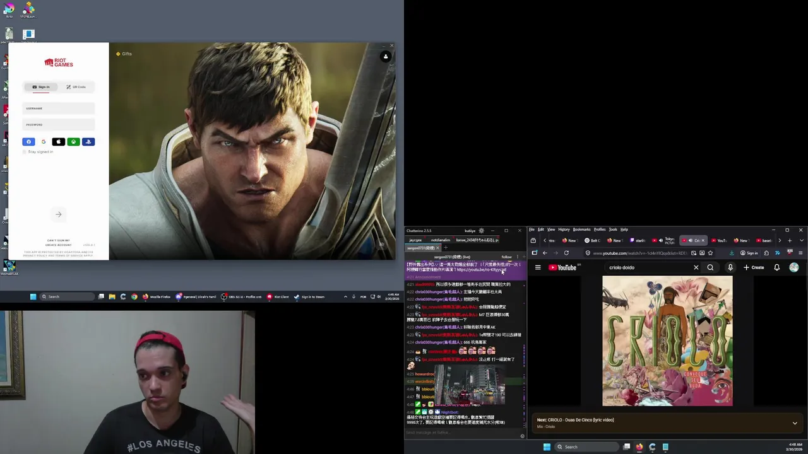
Task: Open the Firefox Help menu
Action: (624, 230)
